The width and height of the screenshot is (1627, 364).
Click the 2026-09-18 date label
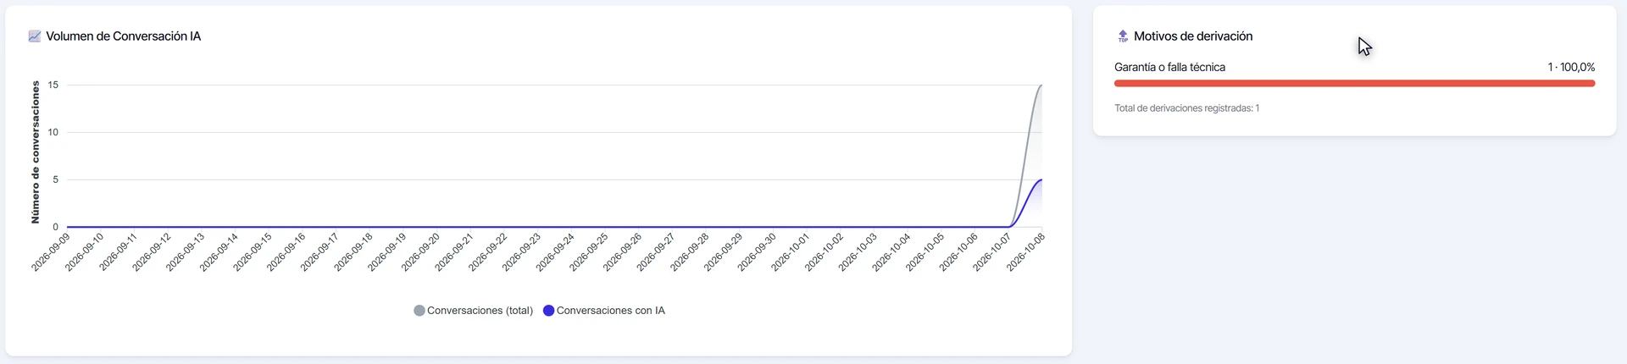pyautogui.click(x=353, y=252)
